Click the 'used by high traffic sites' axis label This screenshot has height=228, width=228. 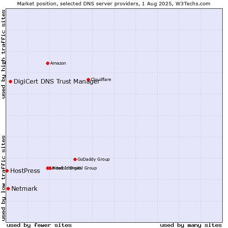3,54
